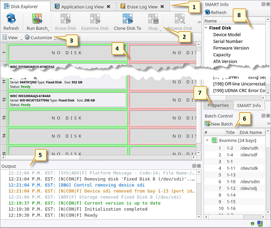
Task: Open the View menu icon
Action: (5, 37)
